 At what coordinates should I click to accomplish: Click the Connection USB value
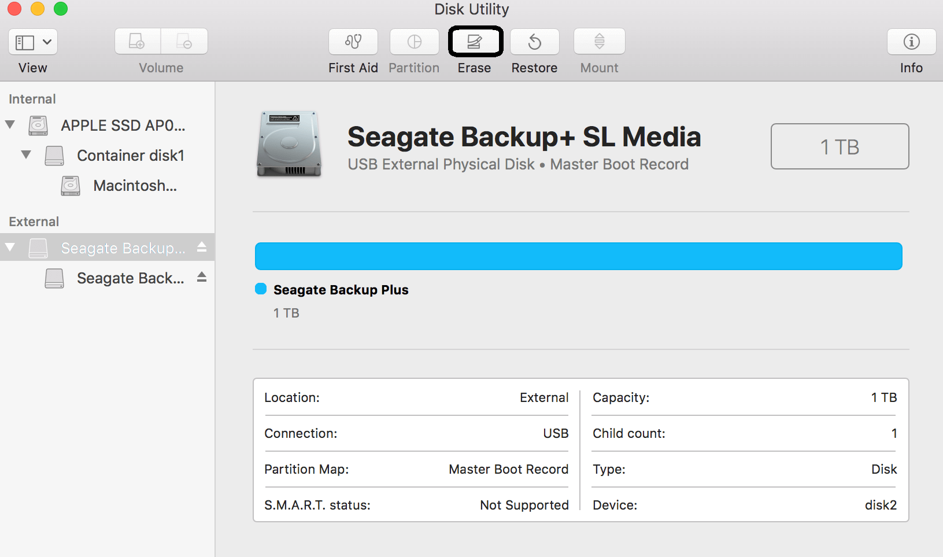556,433
